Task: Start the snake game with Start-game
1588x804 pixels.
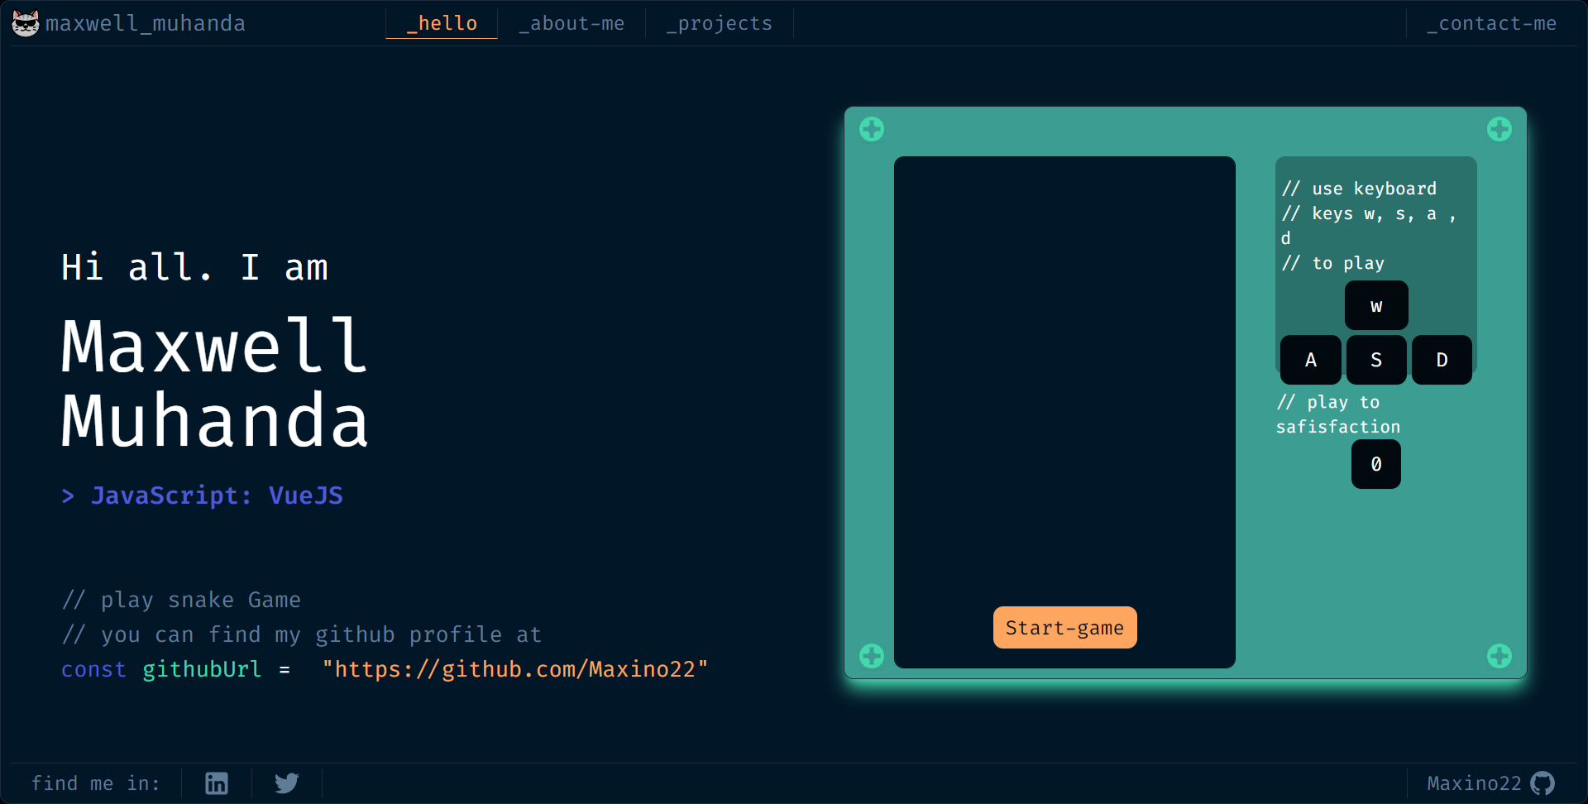Action: (1065, 628)
